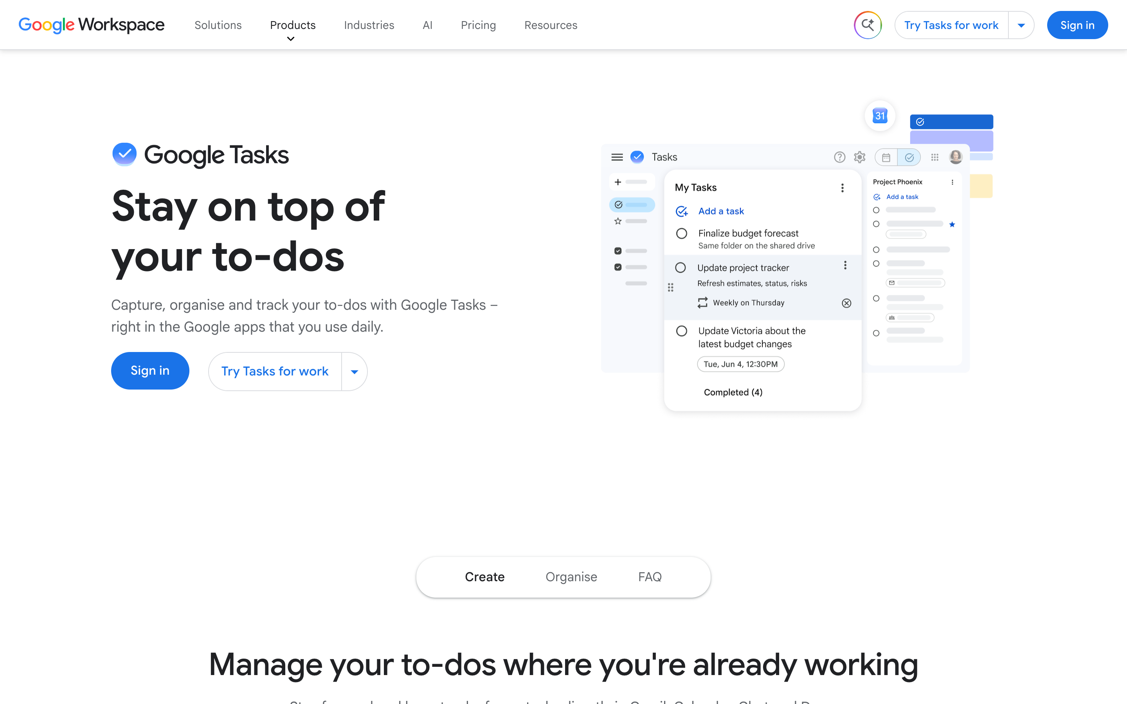Click the hero Sign in button
1127x704 pixels.
click(150, 371)
